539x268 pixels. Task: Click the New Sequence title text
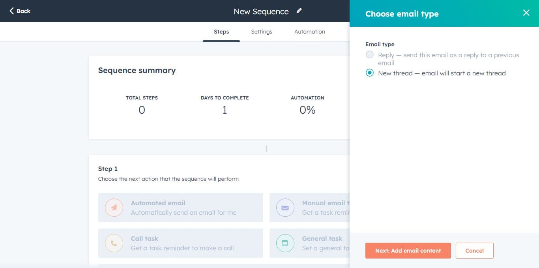[261, 11]
